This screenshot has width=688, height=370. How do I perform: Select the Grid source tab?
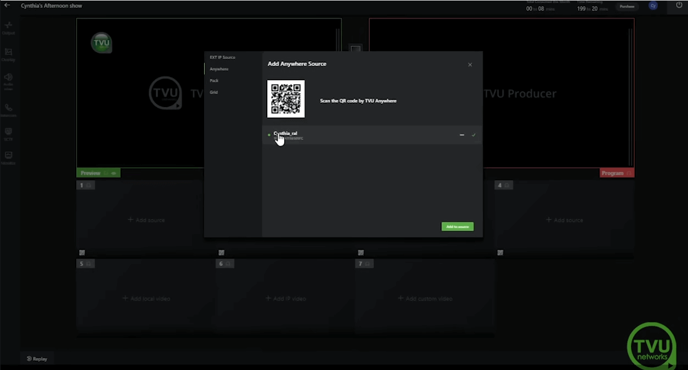click(214, 92)
